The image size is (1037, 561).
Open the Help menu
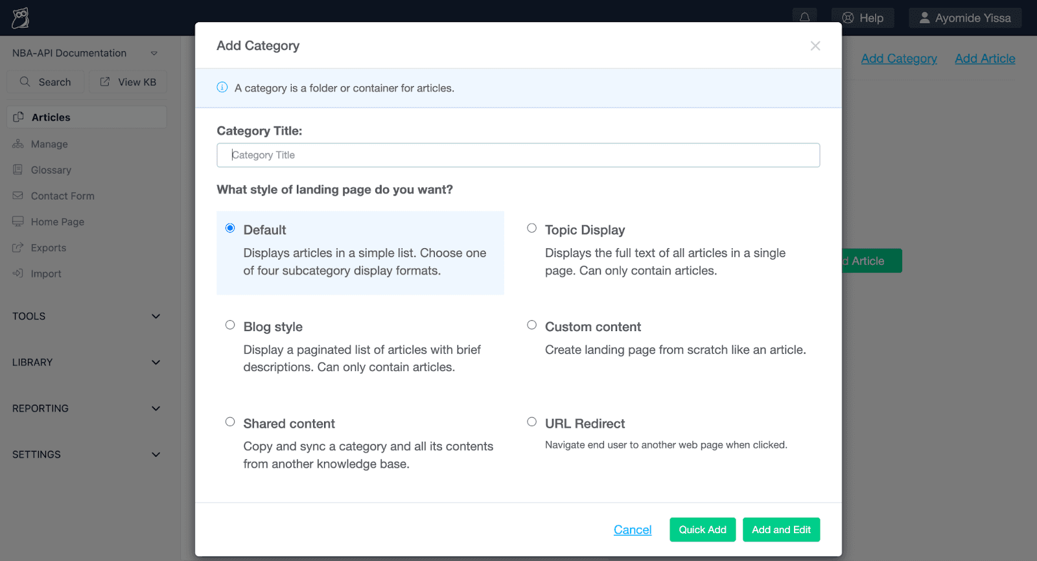(x=863, y=18)
